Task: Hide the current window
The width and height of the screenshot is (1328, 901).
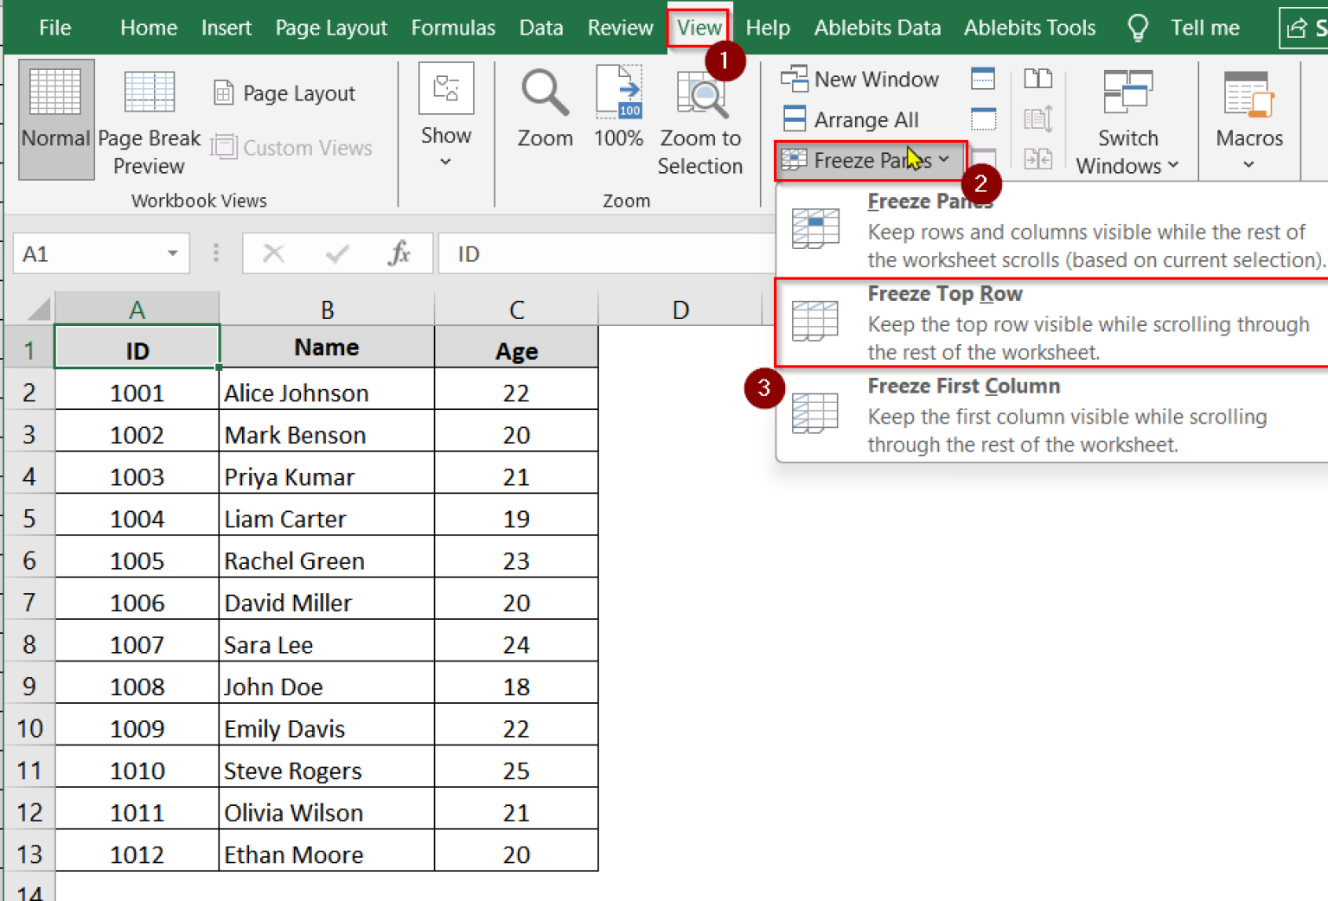Action: 983,119
